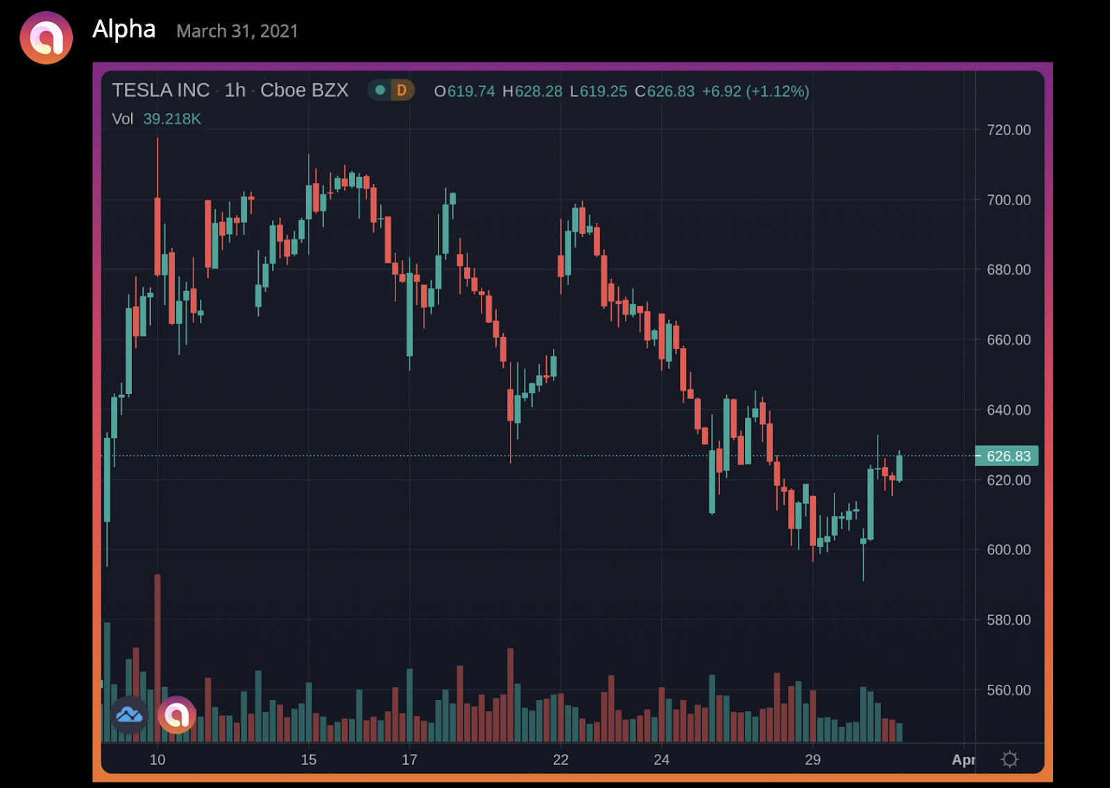Click the 560.00 price axis label
1110x788 pixels.
1009,690
